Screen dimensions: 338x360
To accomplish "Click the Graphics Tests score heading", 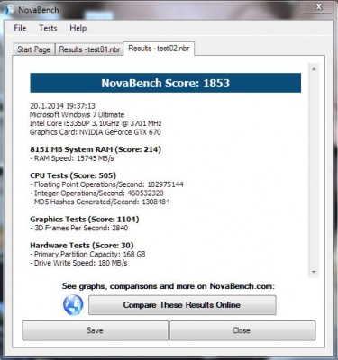I will [85, 220].
